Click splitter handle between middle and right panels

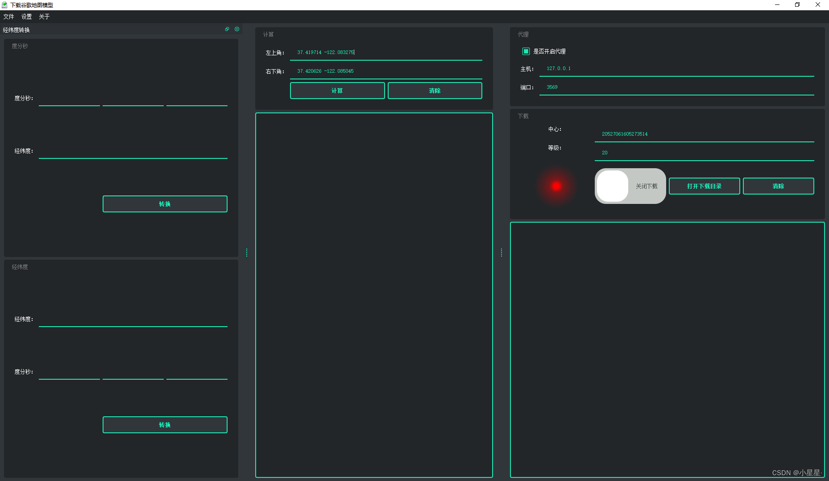click(x=502, y=253)
